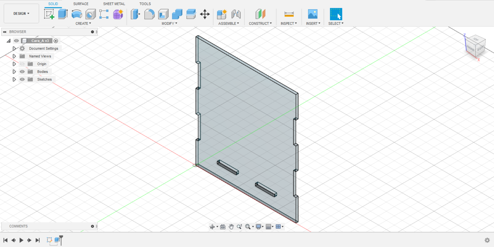Screen dimensions: 494x247
Task: Select the Joint tool
Action: [x=236, y=14]
